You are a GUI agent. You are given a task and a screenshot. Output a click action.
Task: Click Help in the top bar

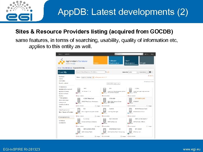coord(152,54)
